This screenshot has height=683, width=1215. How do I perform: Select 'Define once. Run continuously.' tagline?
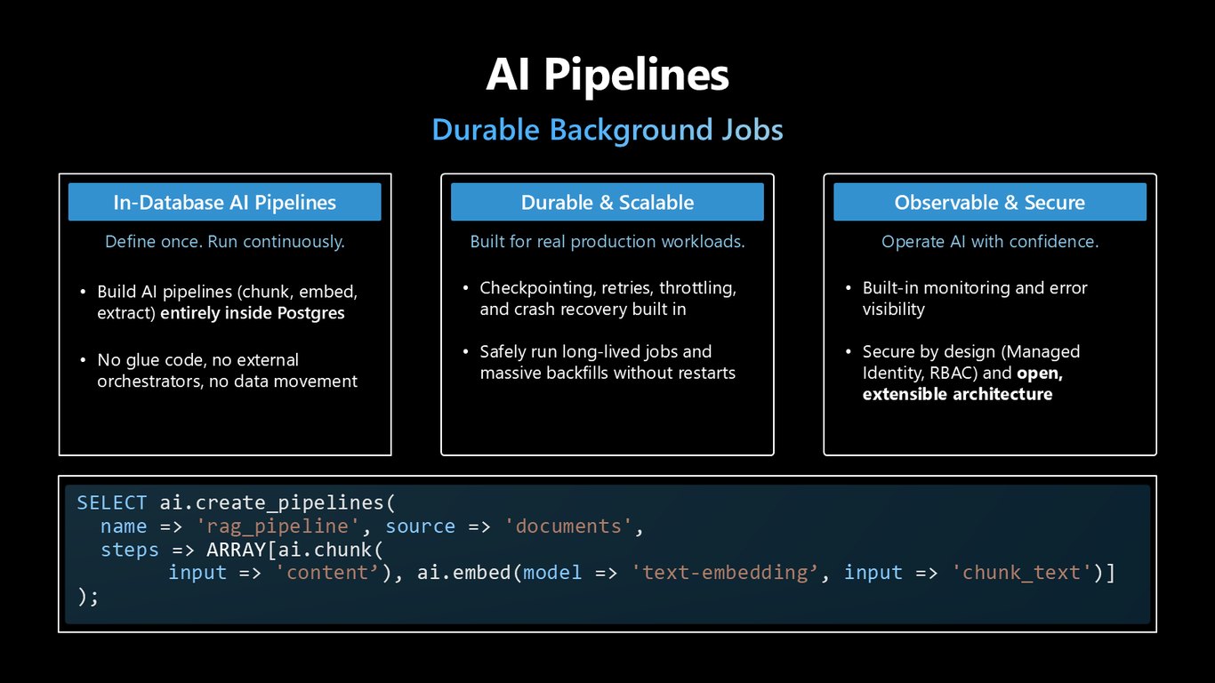pyautogui.click(x=225, y=242)
